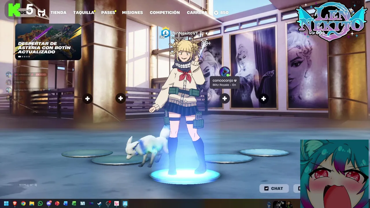
Task: Click the plus slot below concoconjo tooltip
Action: [225, 99]
